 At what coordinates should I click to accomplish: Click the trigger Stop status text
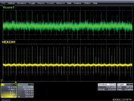coord(119,87)
